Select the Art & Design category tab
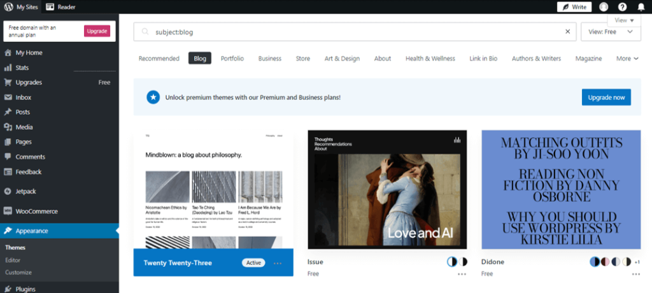 [342, 59]
